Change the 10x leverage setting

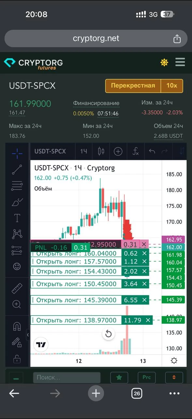coord(172,86)
